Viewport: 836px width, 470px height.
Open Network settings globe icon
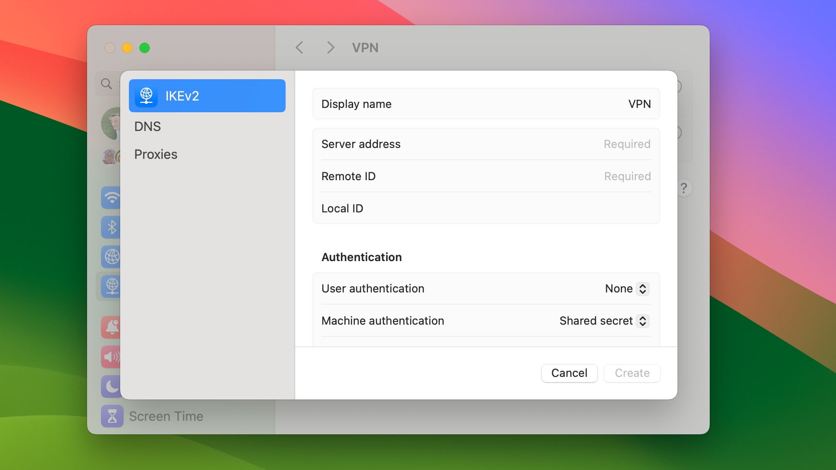(x=111, y=257)
